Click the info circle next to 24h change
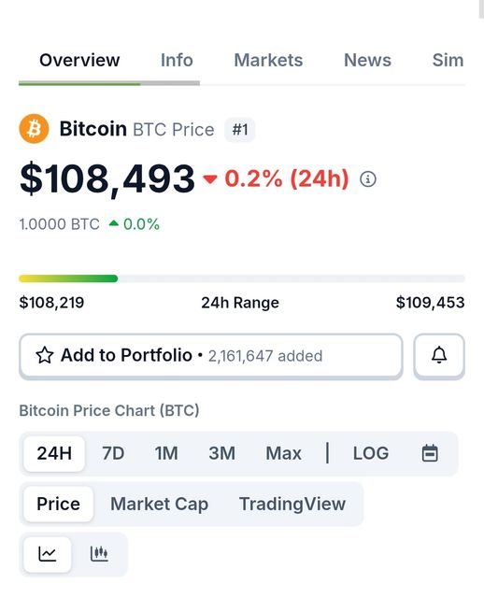Screen dimensions: 484x598 tap(368, 178)
